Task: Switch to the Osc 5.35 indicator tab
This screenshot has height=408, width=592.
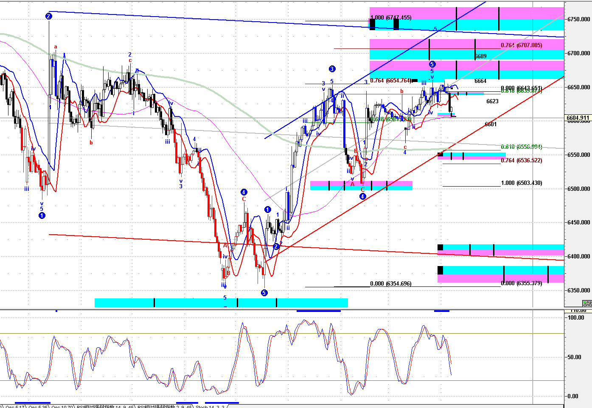Action: pyautogui.click(x=38, y=406)
